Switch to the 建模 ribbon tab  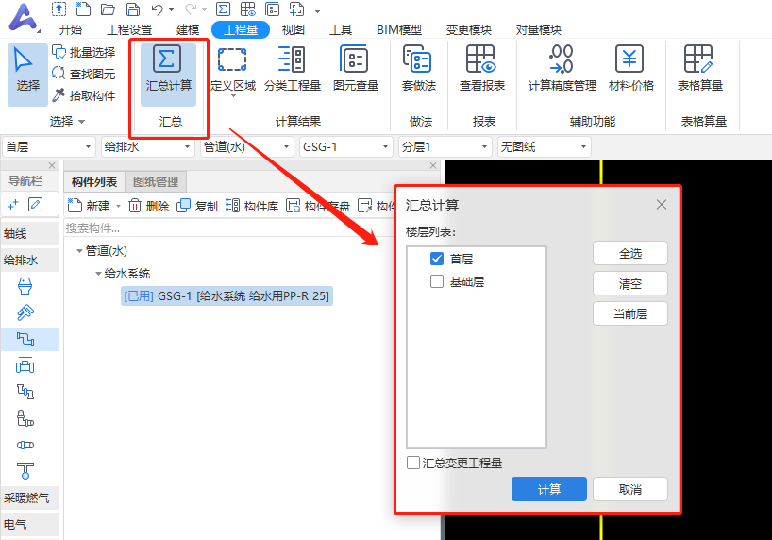pos(188,29)
